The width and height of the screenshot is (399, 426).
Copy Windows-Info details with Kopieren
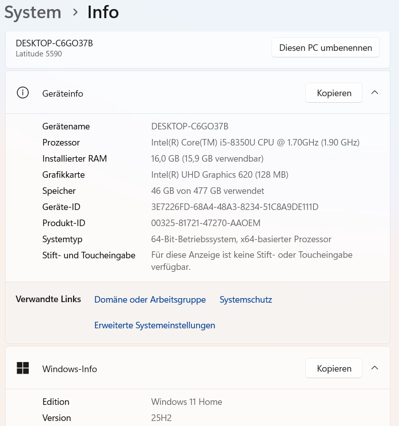coord(334,369)
